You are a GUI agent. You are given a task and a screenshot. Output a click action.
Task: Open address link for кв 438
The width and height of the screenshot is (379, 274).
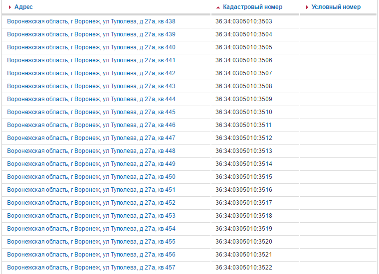click(91, 21)
